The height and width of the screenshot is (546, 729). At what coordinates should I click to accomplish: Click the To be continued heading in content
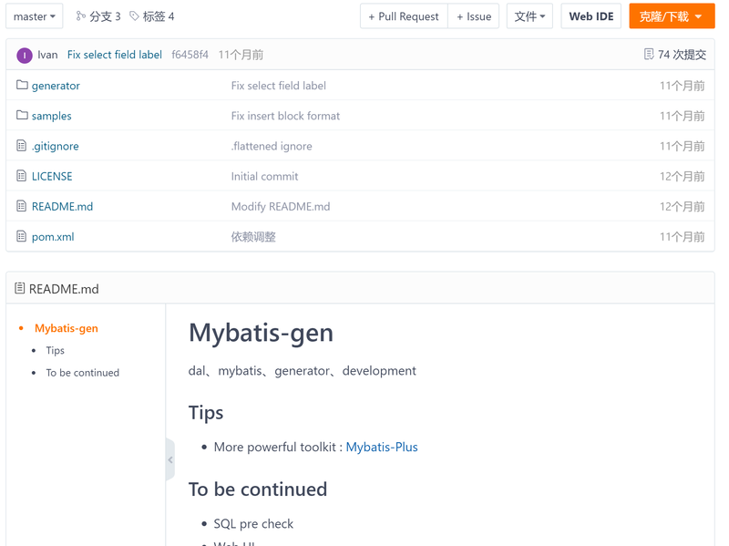click(258, 489)
